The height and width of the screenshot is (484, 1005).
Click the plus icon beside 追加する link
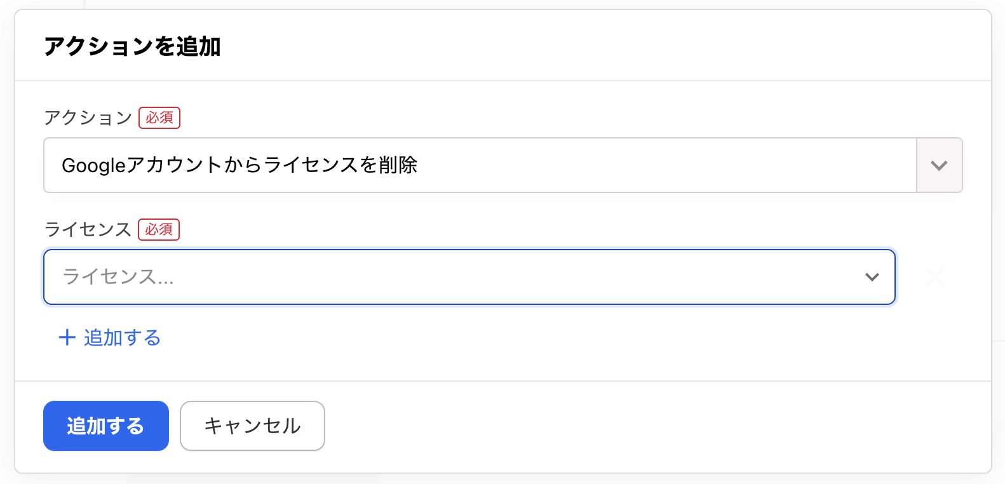pyautogui.click(x=67, y=337)
